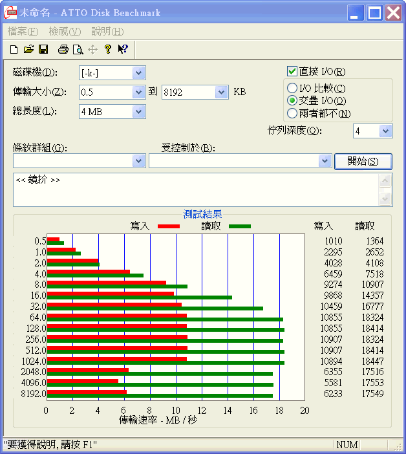Open the print preview
This screenshot has height=454, width=406.
click(x=78, y=50)
